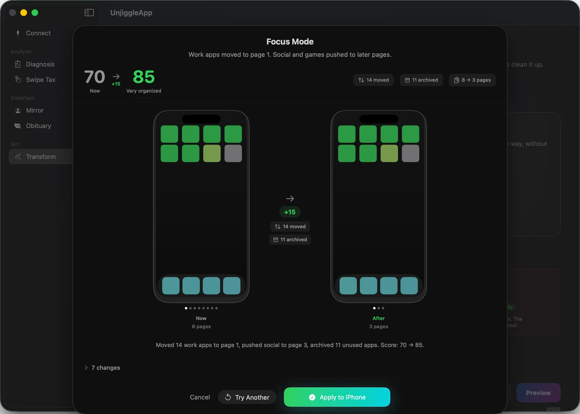Click the arrow icon between the phones
The height and width of the screenshot is (414, 580).
[290, 198]
